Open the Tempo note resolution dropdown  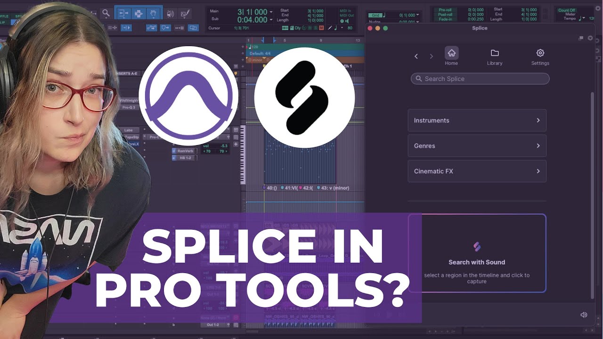pyautogui.click(x=583, y=18)
